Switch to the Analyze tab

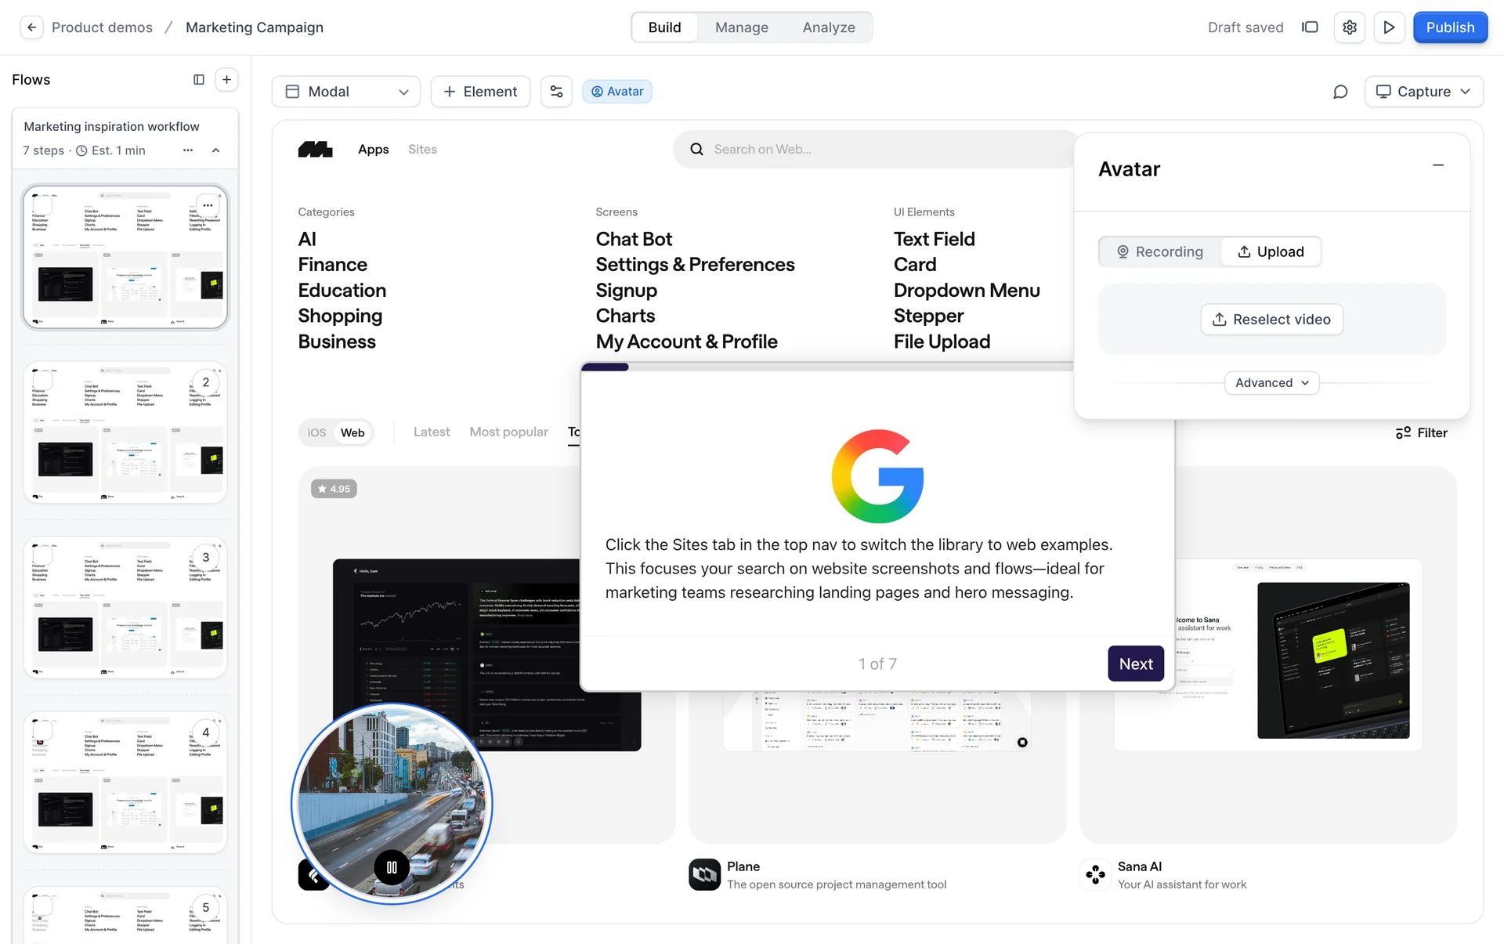pos(828,27)
